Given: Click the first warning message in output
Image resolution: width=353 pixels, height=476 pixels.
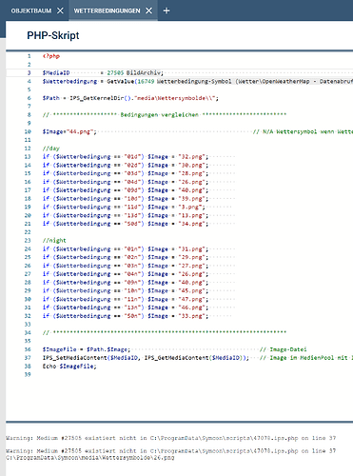Looking at the screenshot, I should (x=170, y=438).
